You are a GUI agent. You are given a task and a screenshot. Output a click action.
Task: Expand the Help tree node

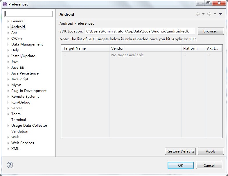(8, 50)
